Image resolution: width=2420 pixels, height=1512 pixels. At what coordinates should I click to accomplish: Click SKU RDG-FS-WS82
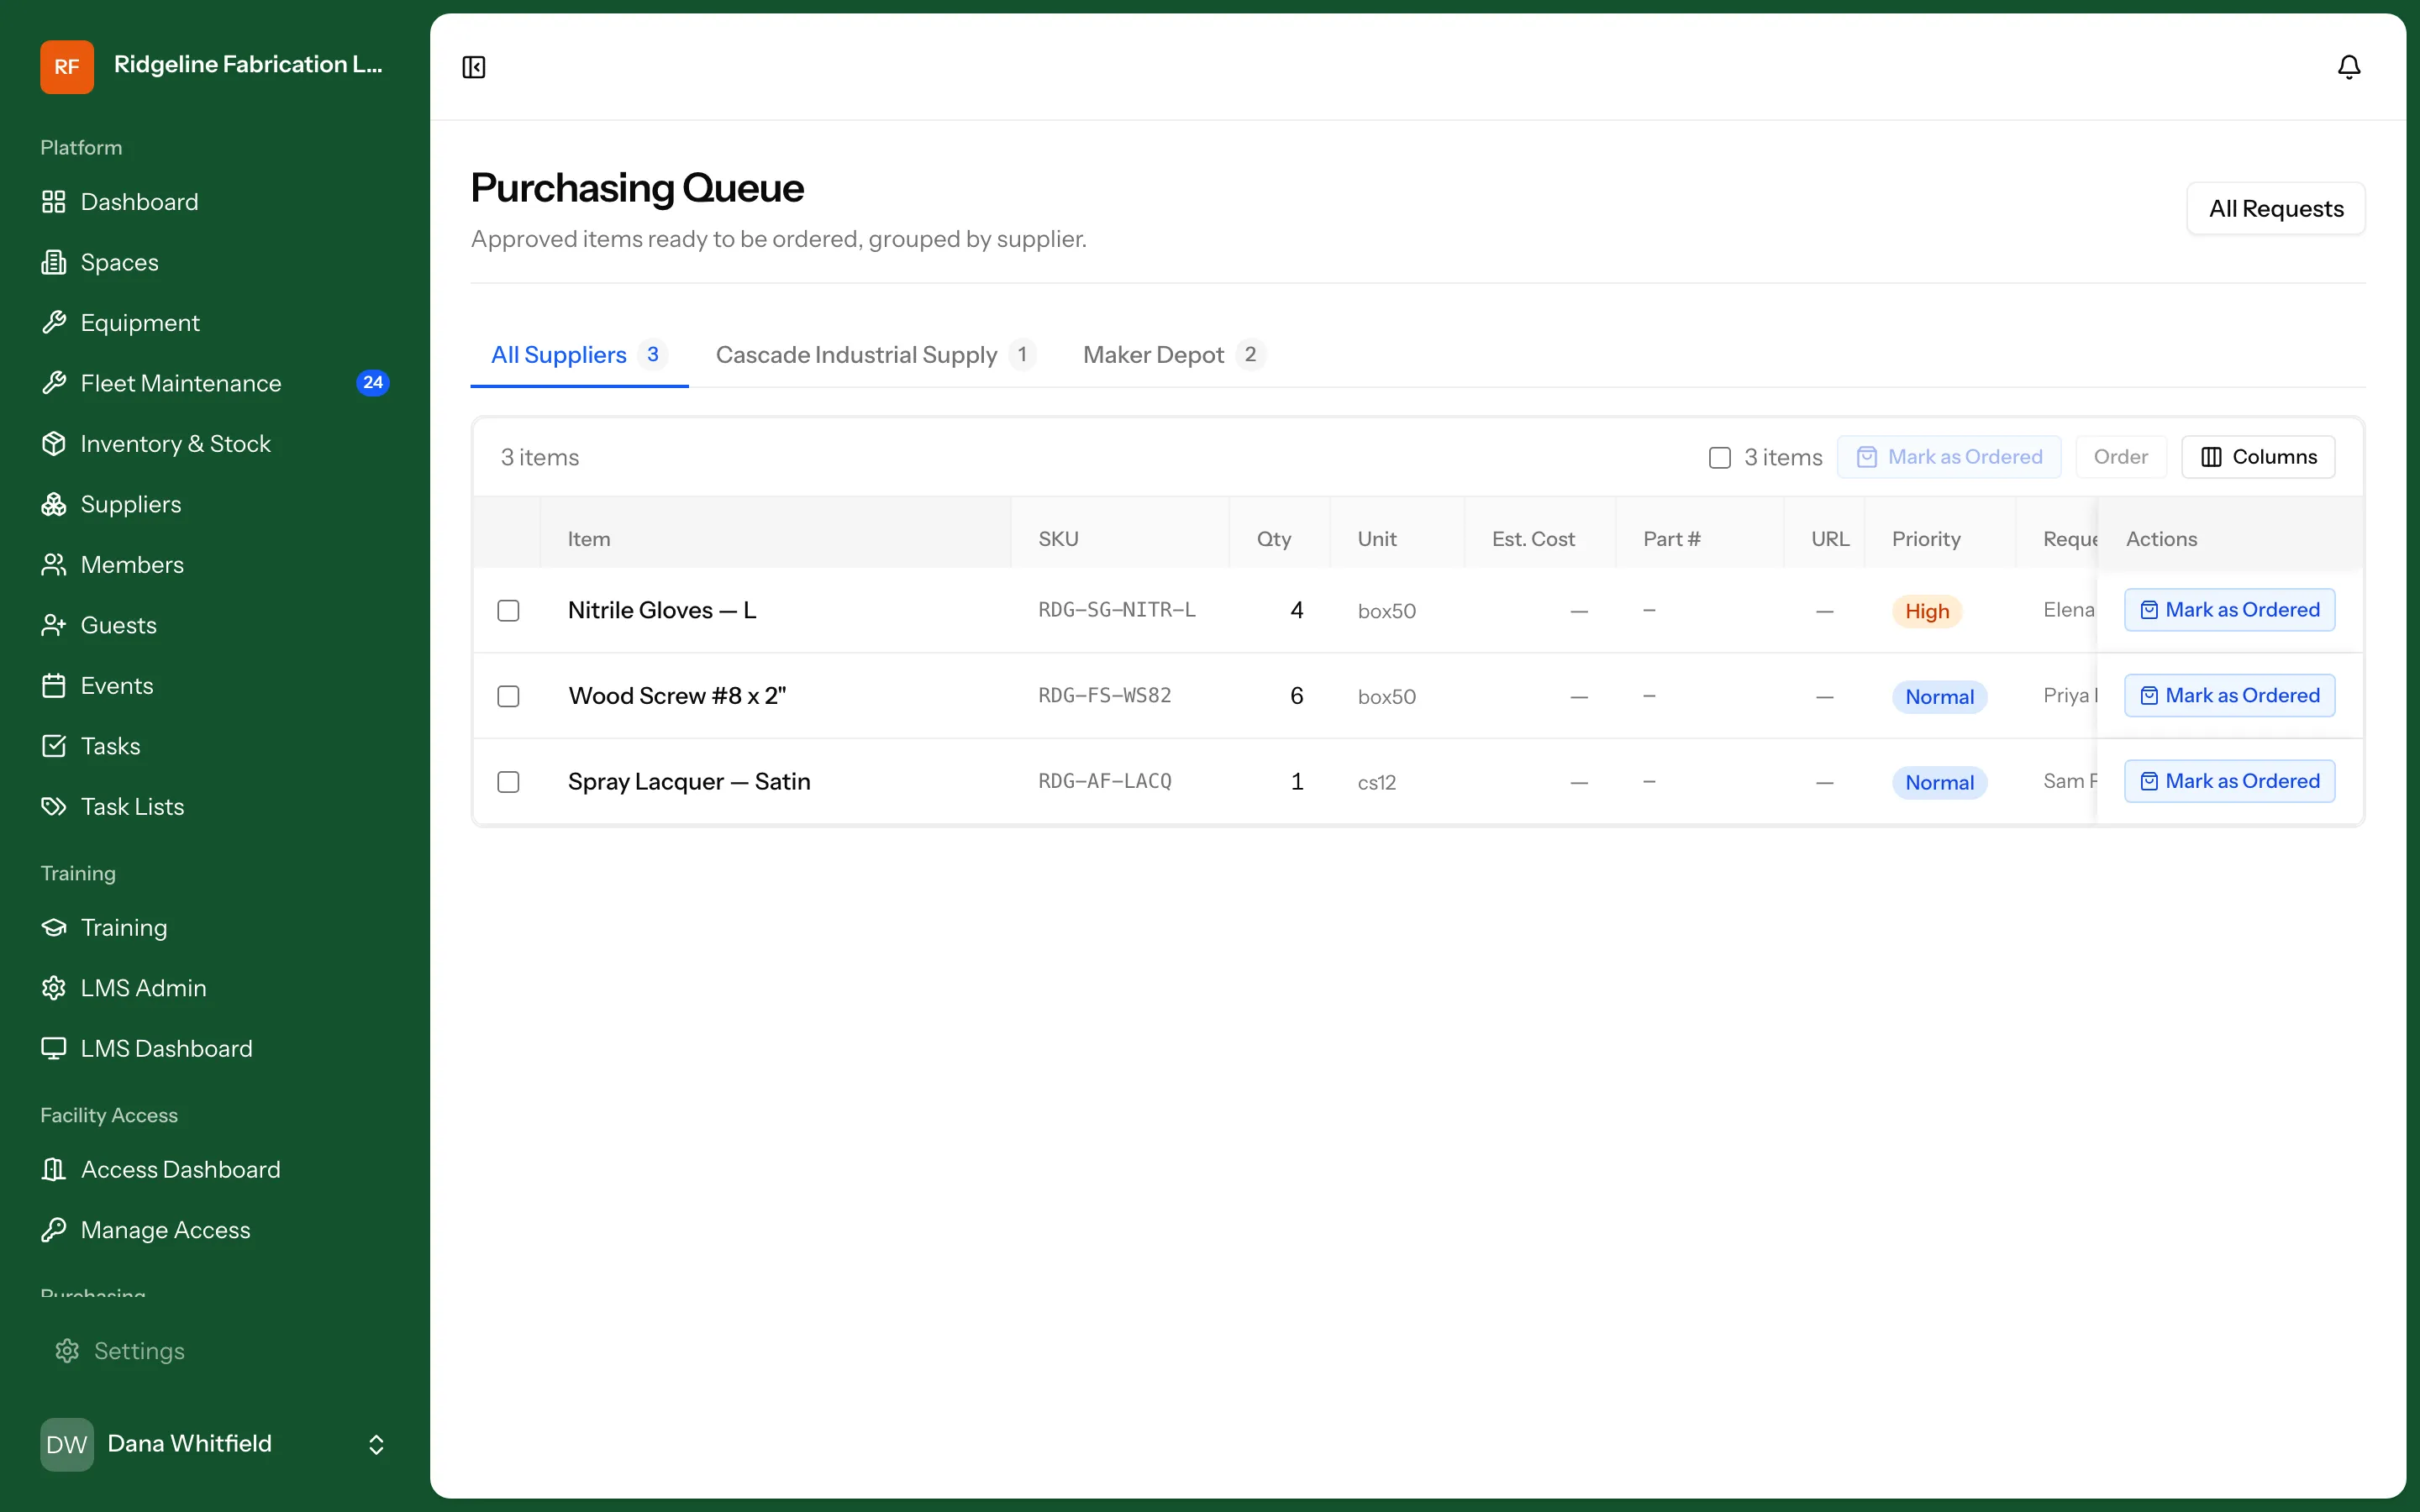[x=1104, y=696]
